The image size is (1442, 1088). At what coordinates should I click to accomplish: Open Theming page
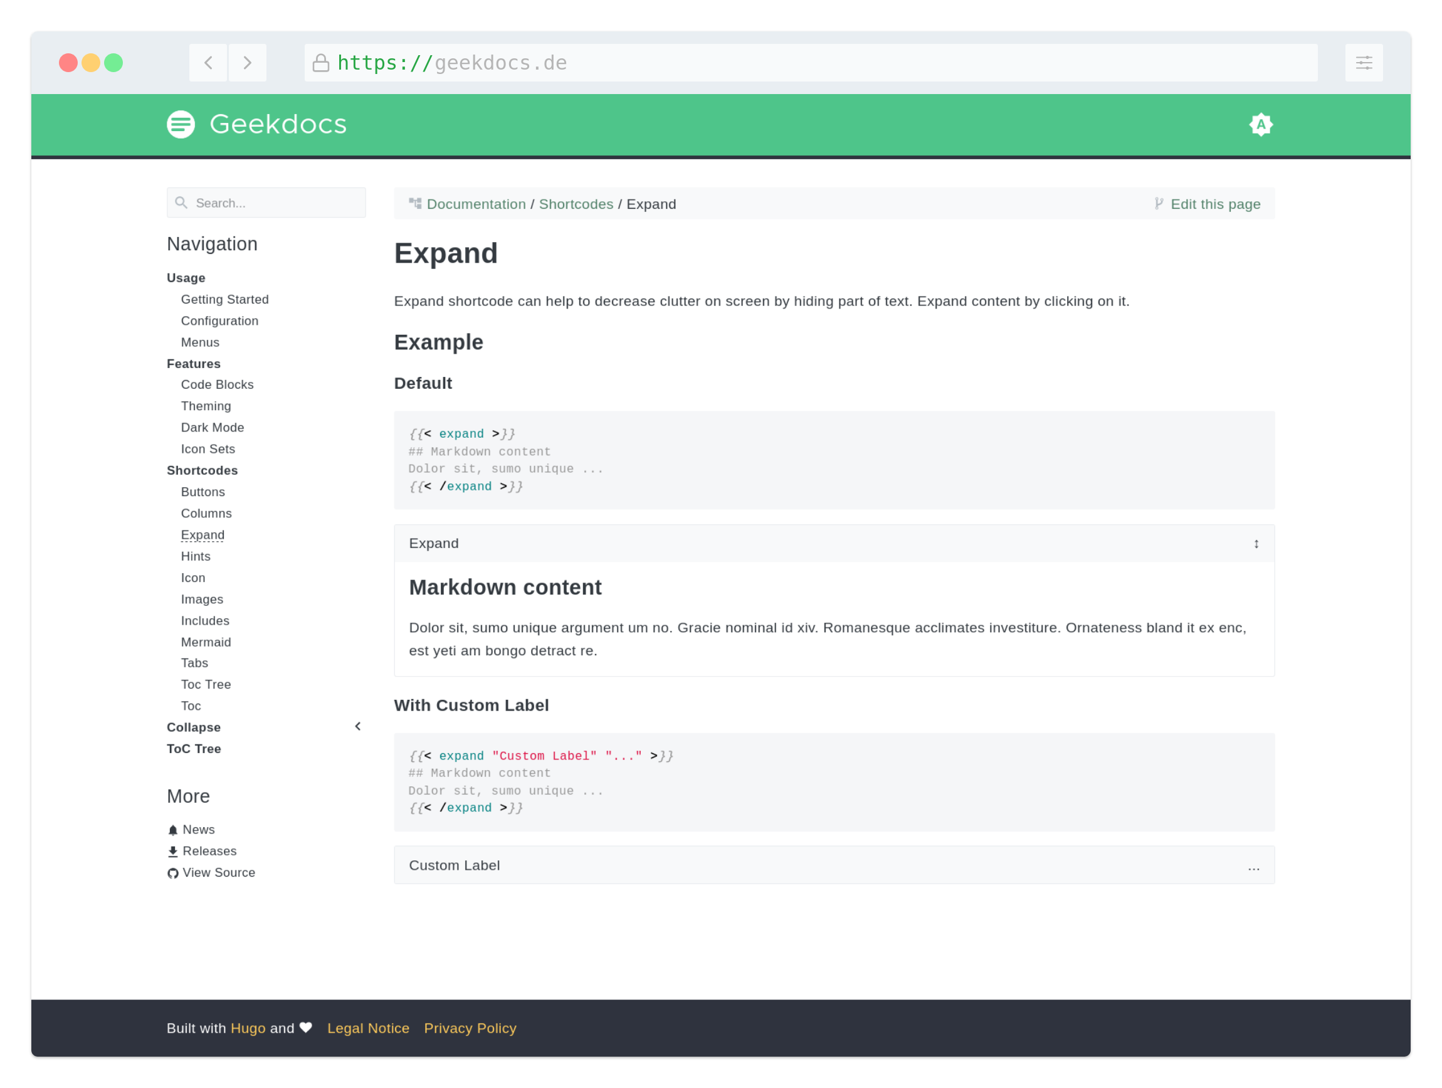coord(206,406)
